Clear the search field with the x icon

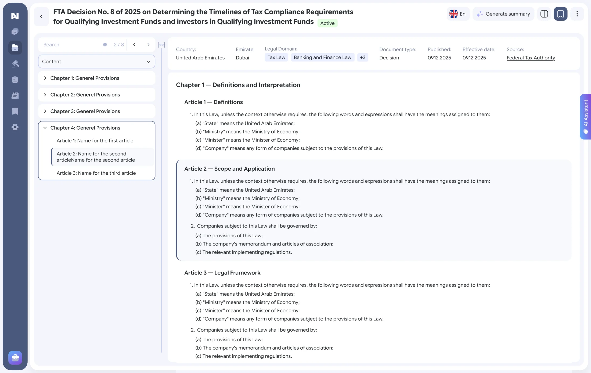tap(105, 45)
